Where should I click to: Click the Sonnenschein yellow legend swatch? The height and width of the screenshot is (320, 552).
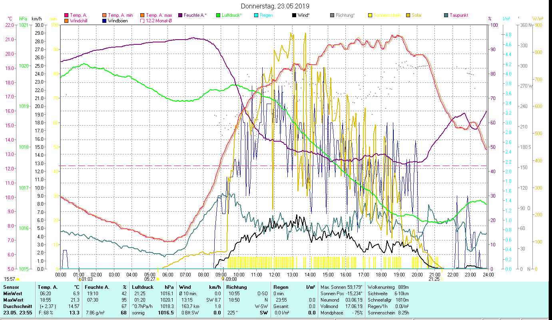pos(370,15)
